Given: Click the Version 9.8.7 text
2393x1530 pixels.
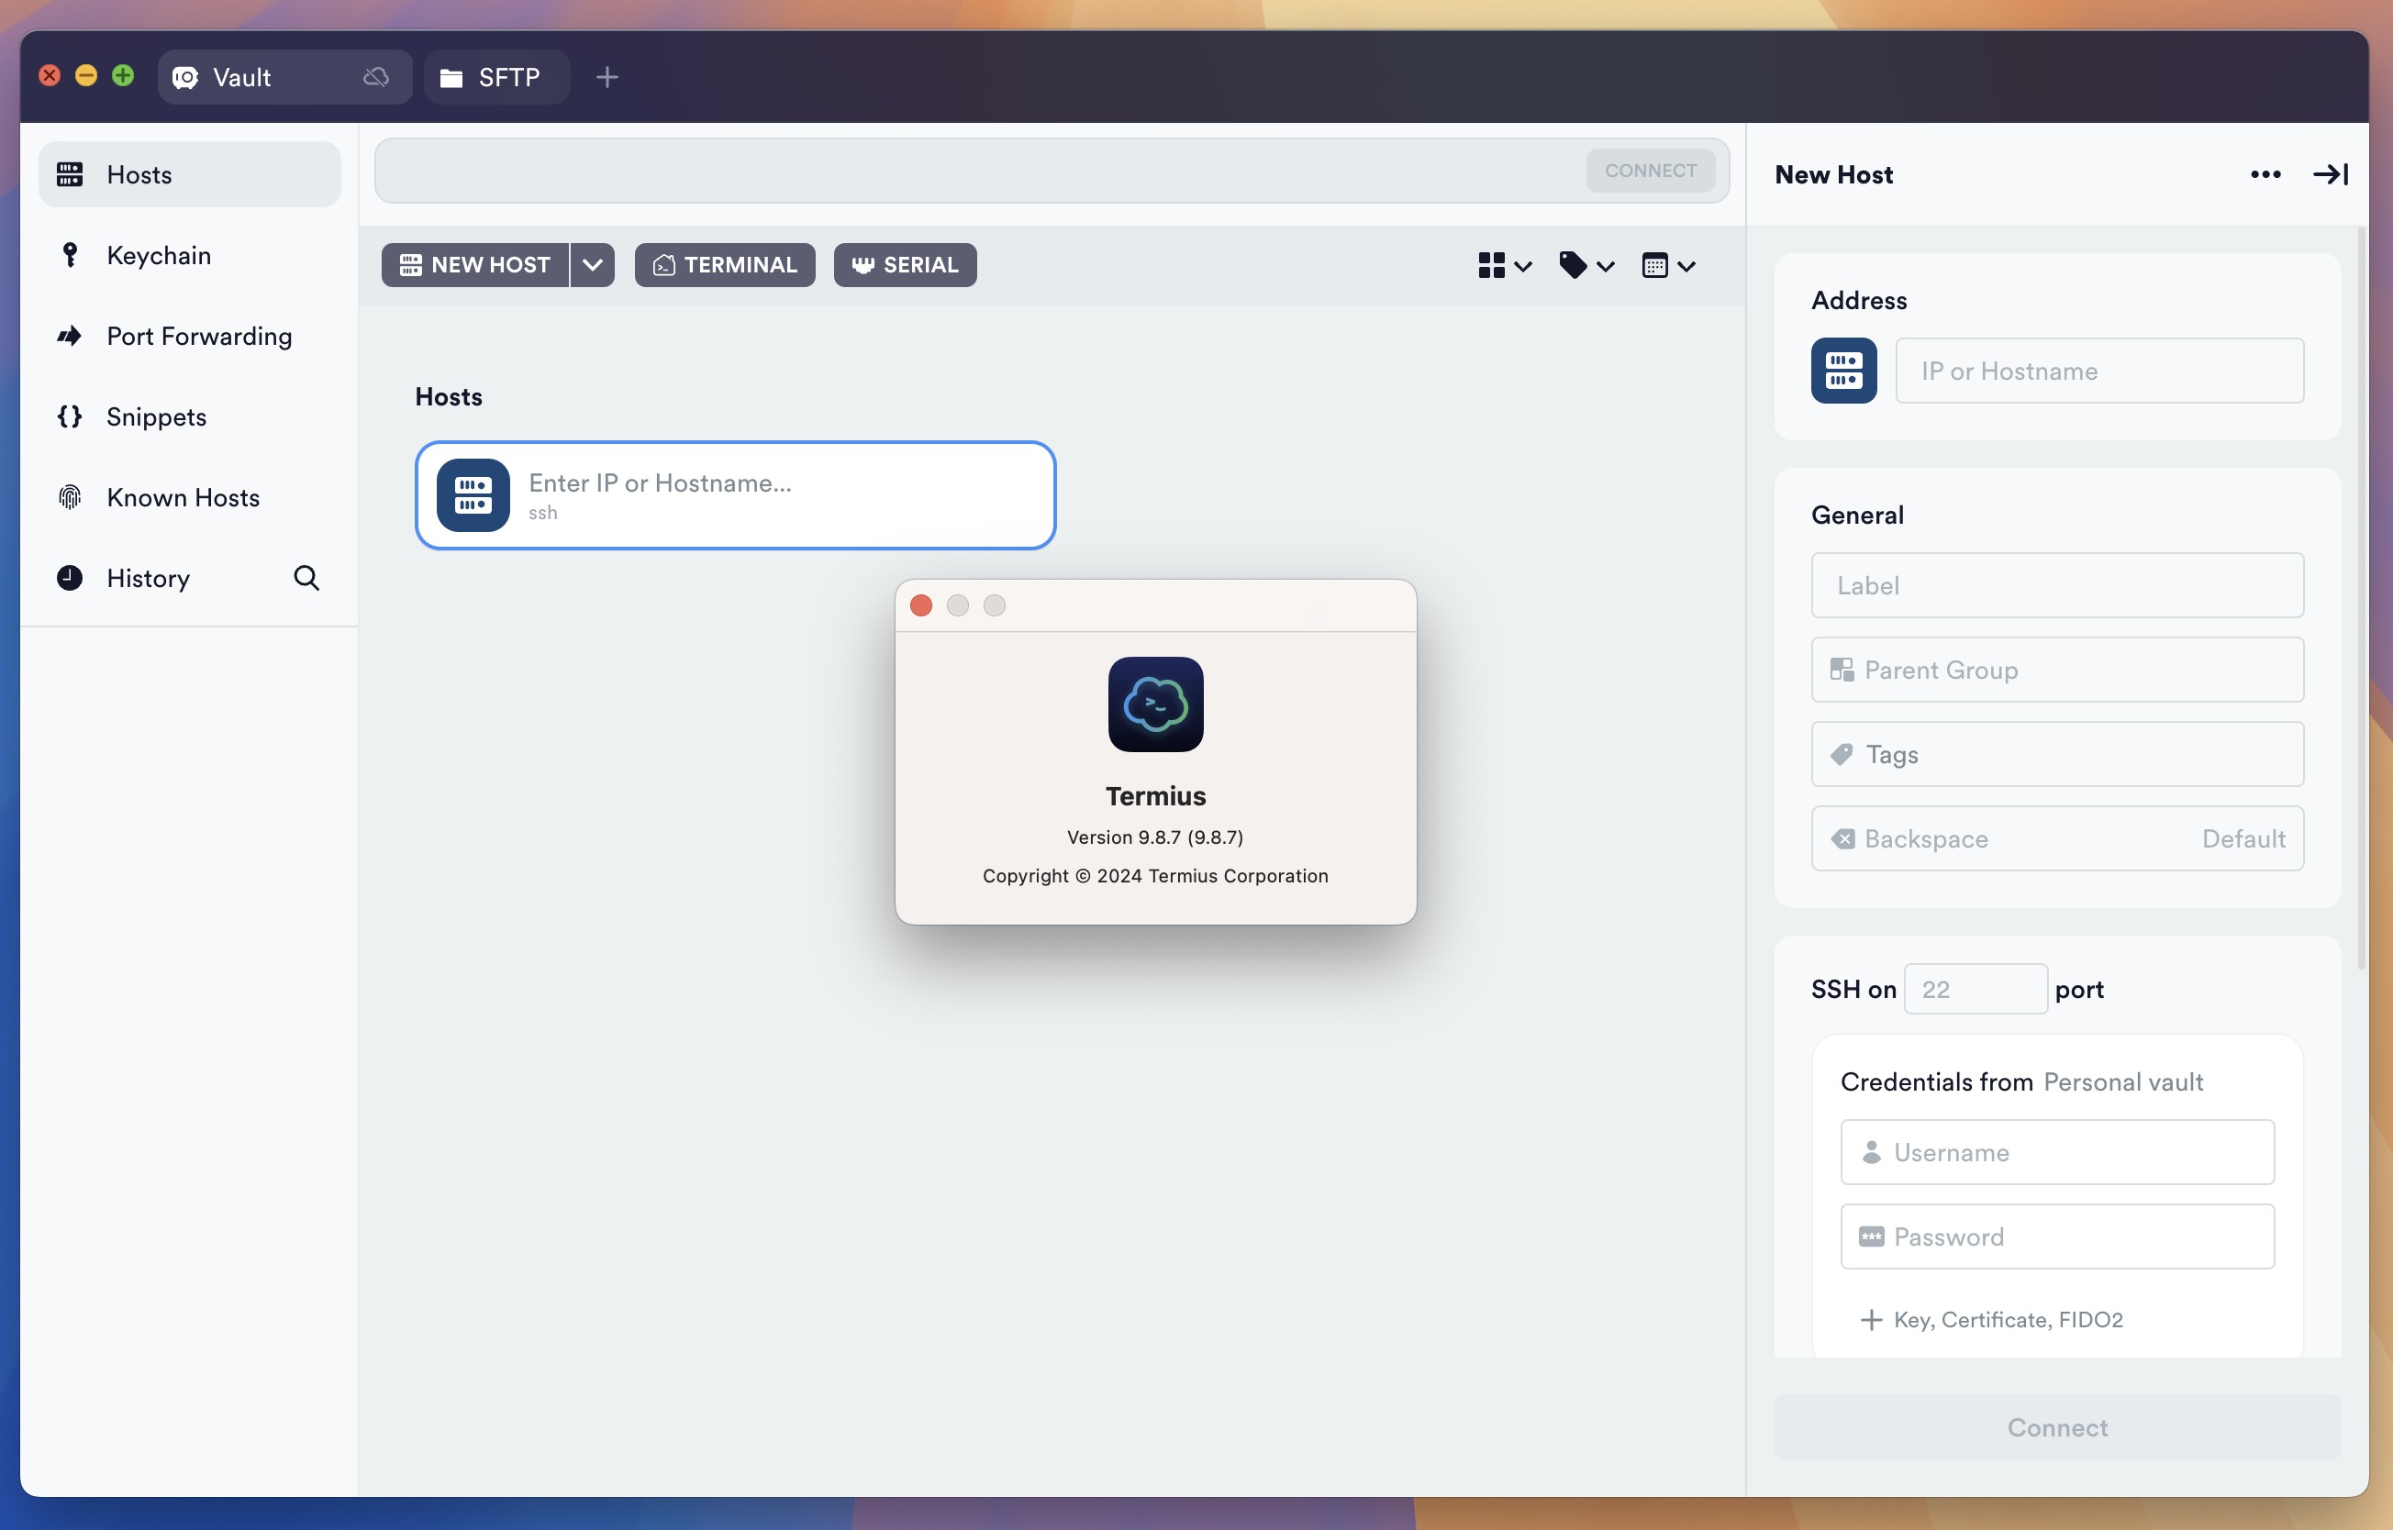Looking at the screenshot, I should pyautogui.click(x=1155, y=837).
